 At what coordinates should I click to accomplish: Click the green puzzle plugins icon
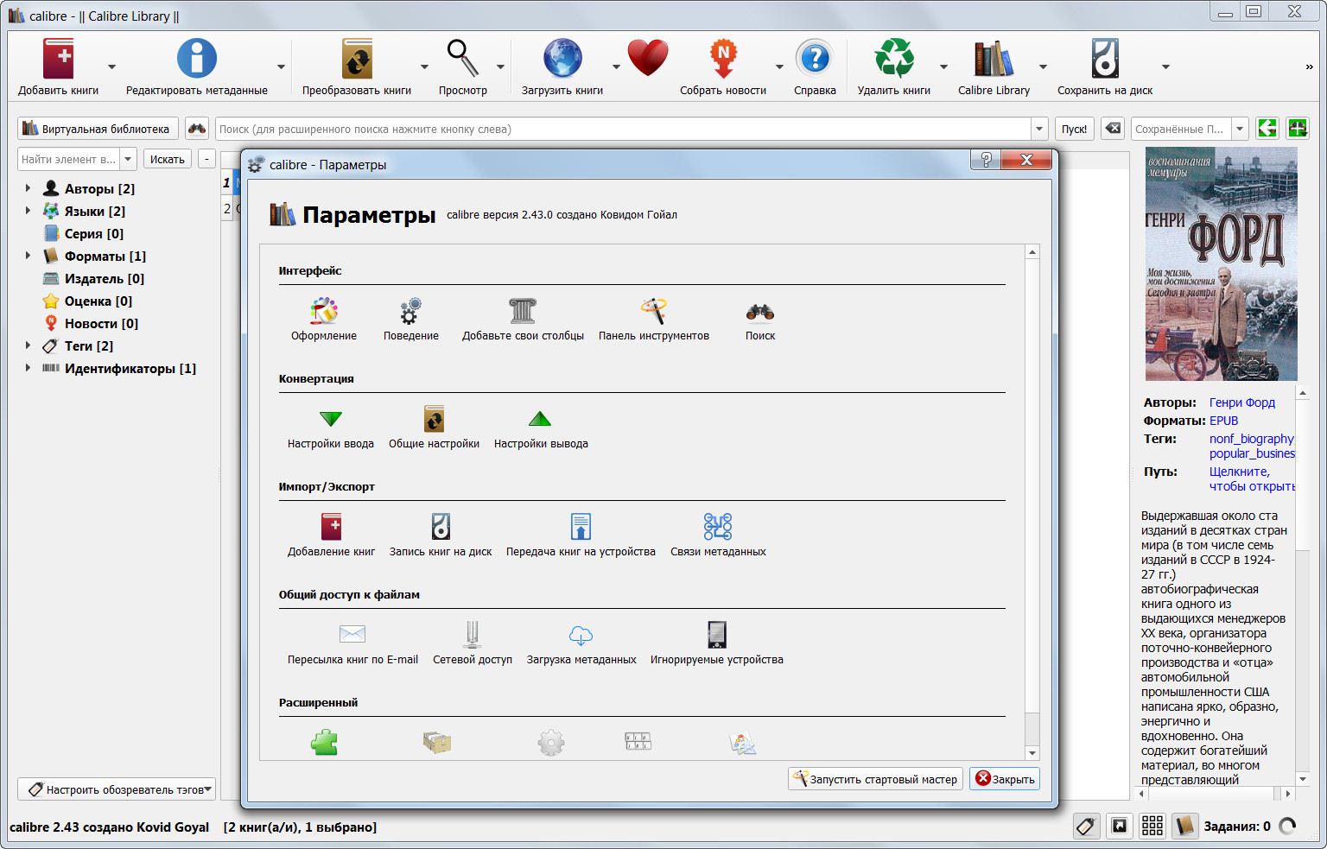324,743
